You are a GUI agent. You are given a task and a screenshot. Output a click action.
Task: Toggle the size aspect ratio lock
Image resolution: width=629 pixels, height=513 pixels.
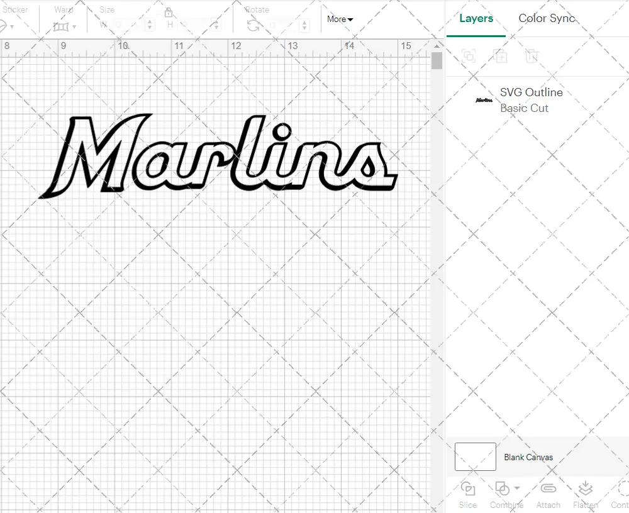[169, 13]
